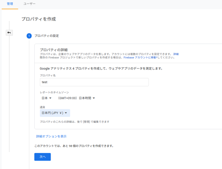Click the note about editing later in 管理

tap(75, 122)
